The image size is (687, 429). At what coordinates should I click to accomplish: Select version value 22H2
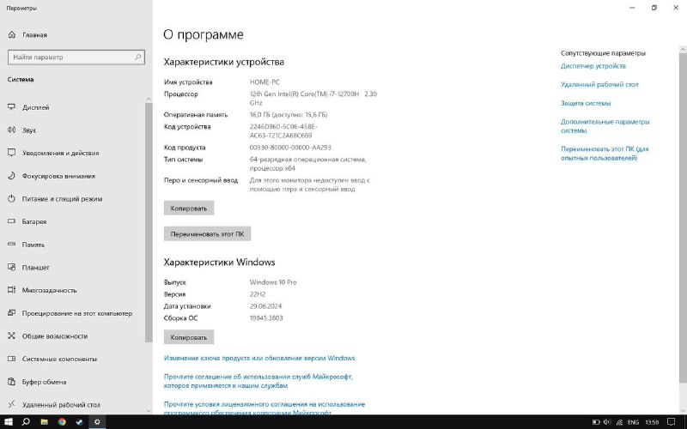click(258, 294)
